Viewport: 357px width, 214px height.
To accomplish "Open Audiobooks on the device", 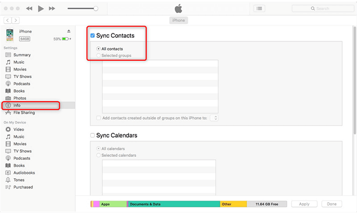I will (x=24, y=173).
